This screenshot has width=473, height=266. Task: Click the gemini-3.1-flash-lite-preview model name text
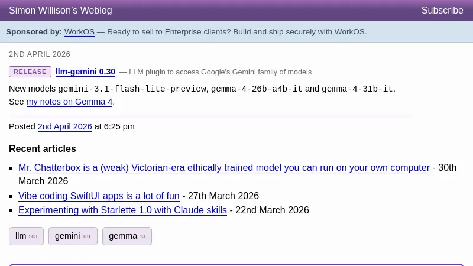132,89
